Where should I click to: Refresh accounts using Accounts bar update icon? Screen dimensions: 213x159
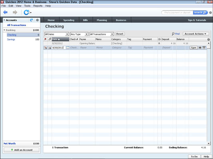tap(32, 20)
